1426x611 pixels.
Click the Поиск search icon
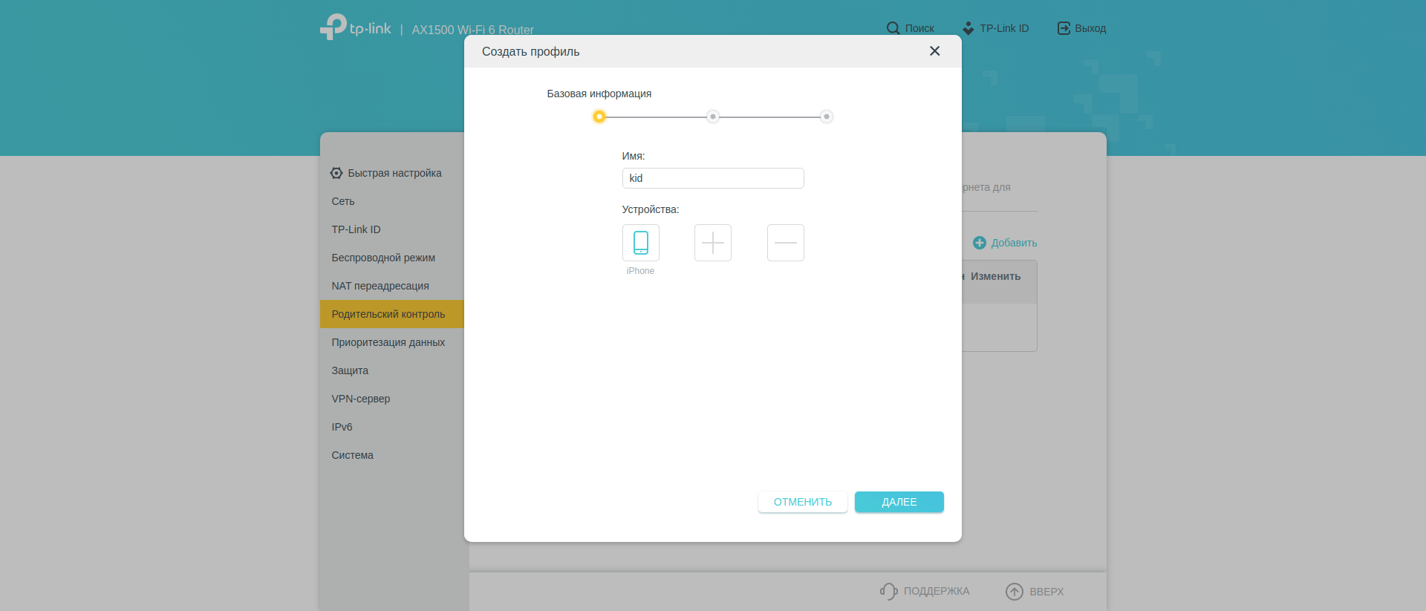pyautogui.click(x=893, y=28)
